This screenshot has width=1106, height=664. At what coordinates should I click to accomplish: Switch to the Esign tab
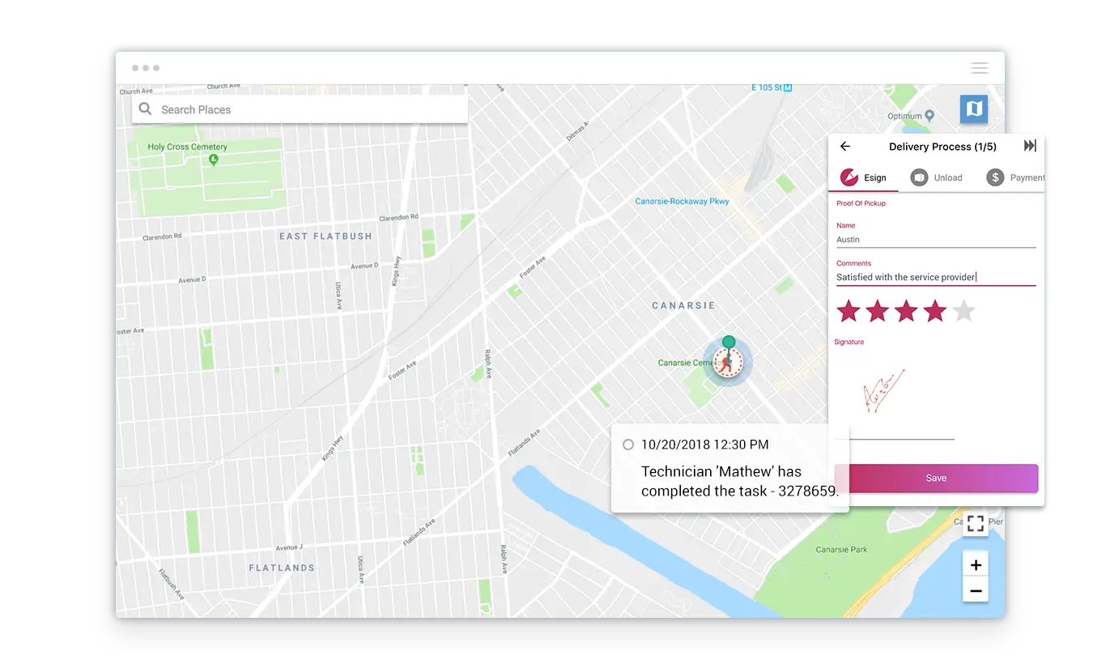click(x=863, y=177)
